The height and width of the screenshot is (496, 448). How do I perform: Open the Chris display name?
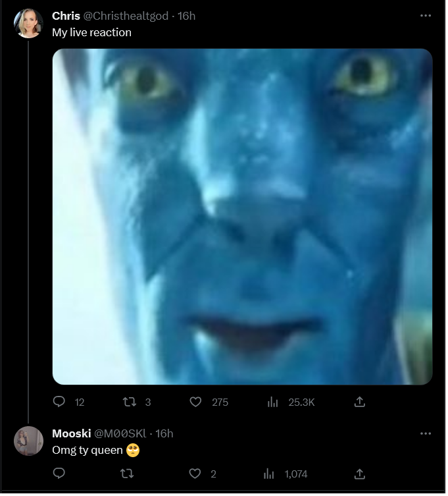[x=66, y=16]
